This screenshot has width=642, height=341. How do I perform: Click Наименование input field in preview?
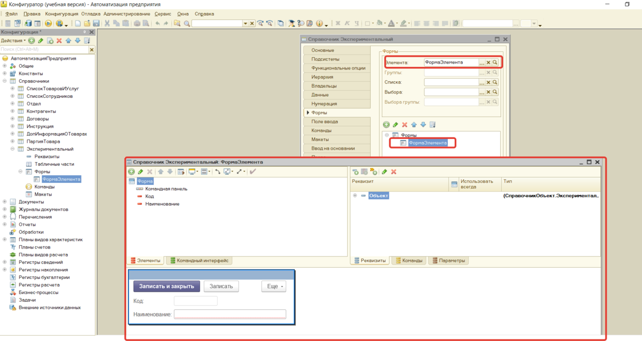tap(230, 314)
